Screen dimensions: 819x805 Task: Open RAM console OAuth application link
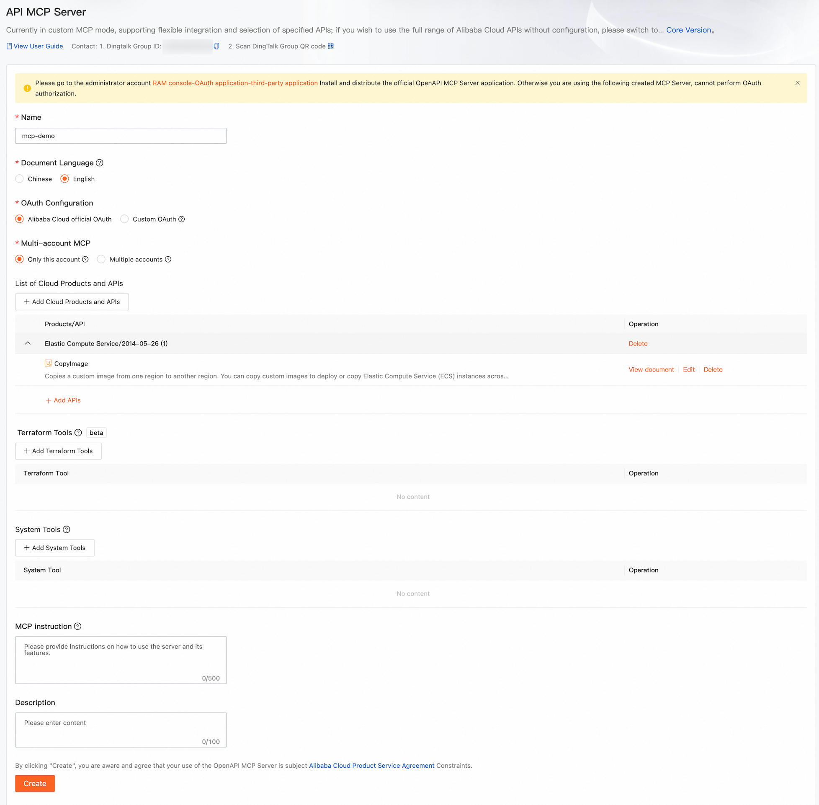[x=235, y=83]
